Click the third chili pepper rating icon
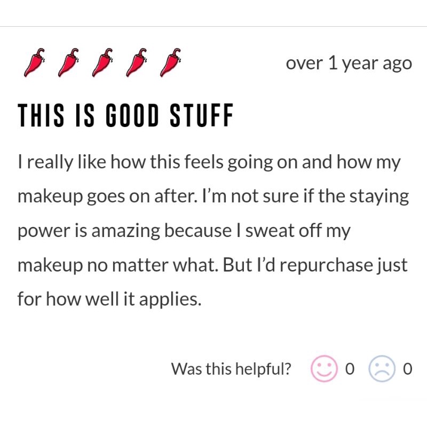Screen dimensions: 427x427 pos(102,63)
